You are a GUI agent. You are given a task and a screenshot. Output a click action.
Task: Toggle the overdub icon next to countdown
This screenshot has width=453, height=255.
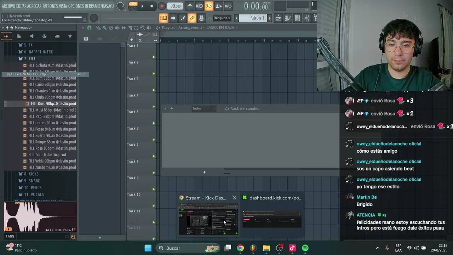(x=219, y=6)
